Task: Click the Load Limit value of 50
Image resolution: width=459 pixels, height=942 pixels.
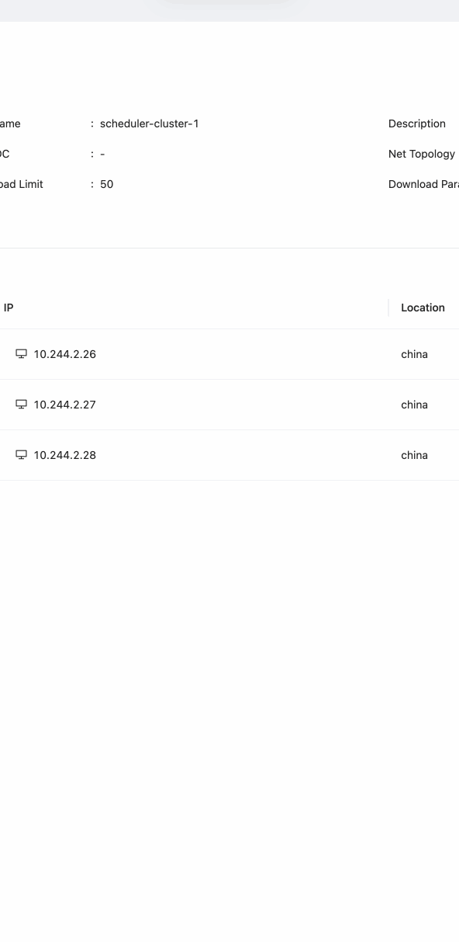Action: 108,184
